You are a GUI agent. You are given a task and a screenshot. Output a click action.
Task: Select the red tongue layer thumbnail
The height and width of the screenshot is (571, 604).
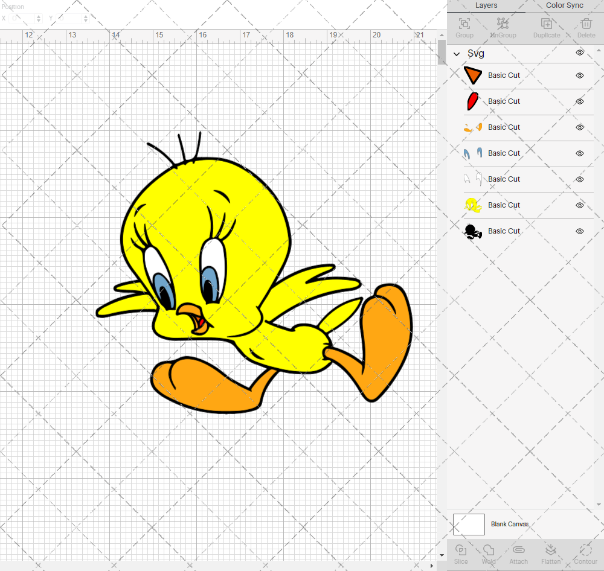coord(473,101)
